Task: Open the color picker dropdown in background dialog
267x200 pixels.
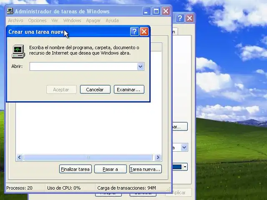Action: pos(185,167)
